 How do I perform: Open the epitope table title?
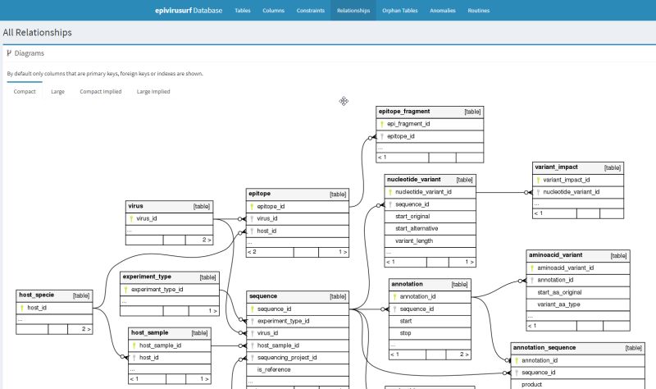point(259,194)
